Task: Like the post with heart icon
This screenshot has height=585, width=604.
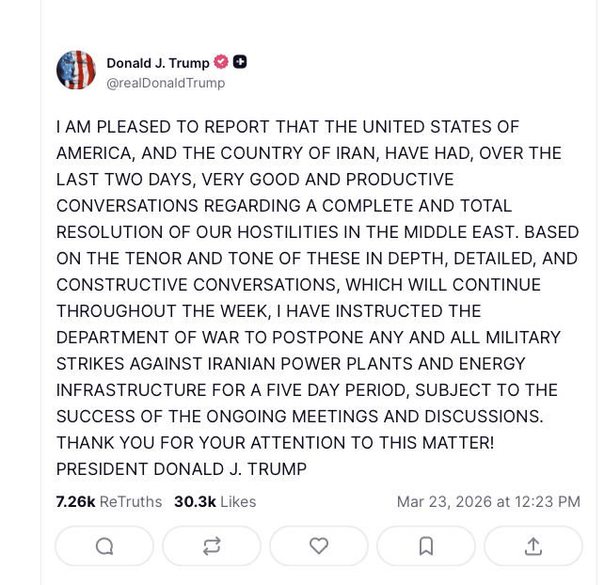Action: [x=319, y=545]
